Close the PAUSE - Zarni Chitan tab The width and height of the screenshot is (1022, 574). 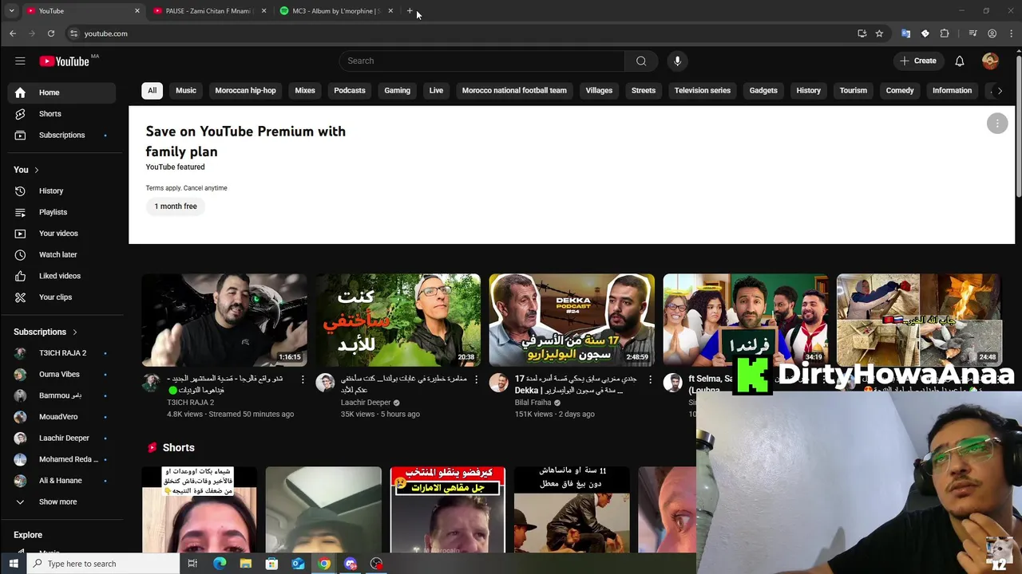click(263, 11)
